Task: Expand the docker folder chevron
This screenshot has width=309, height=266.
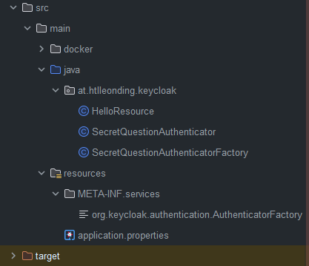Action: tap(41, 49)
